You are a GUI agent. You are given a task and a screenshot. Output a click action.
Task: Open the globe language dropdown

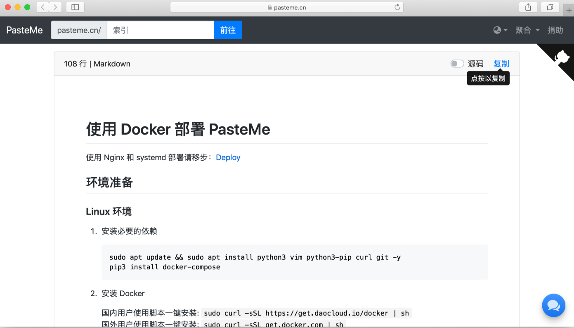[500, 30]
